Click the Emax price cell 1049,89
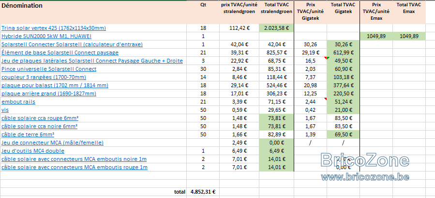 pos(376,36)
